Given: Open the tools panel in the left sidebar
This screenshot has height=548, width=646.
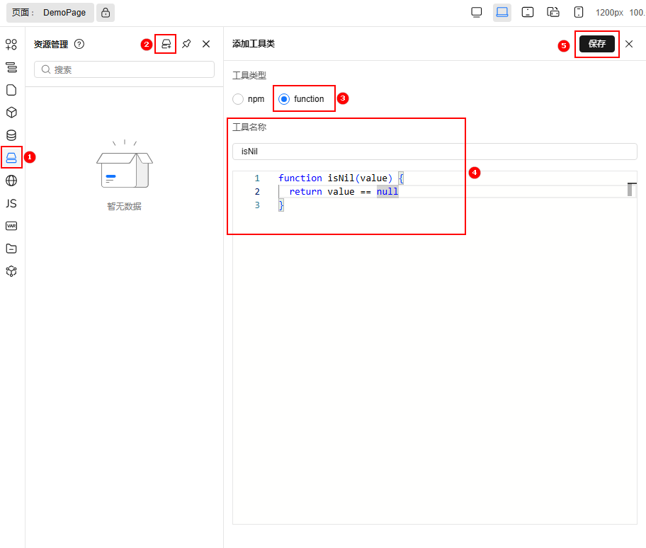Looking at the screenshot, I should pyautogui.click(x=11, y=157).
